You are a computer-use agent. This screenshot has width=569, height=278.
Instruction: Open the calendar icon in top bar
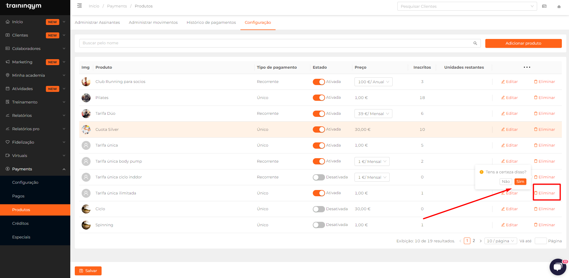544,6
